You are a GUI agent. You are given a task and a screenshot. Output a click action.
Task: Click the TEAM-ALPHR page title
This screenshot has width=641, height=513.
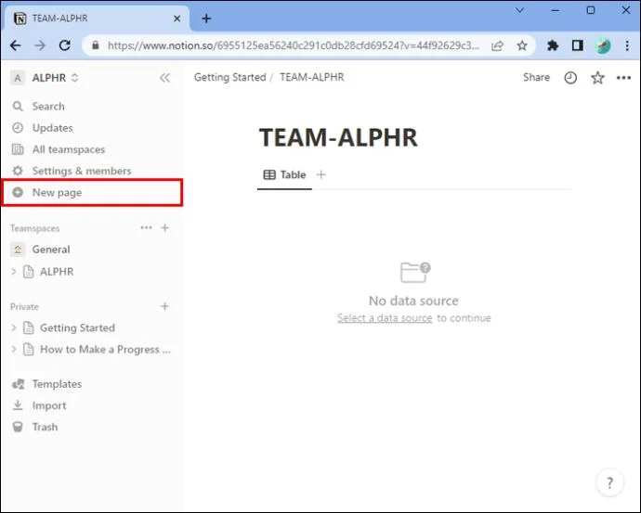(338, 137)
